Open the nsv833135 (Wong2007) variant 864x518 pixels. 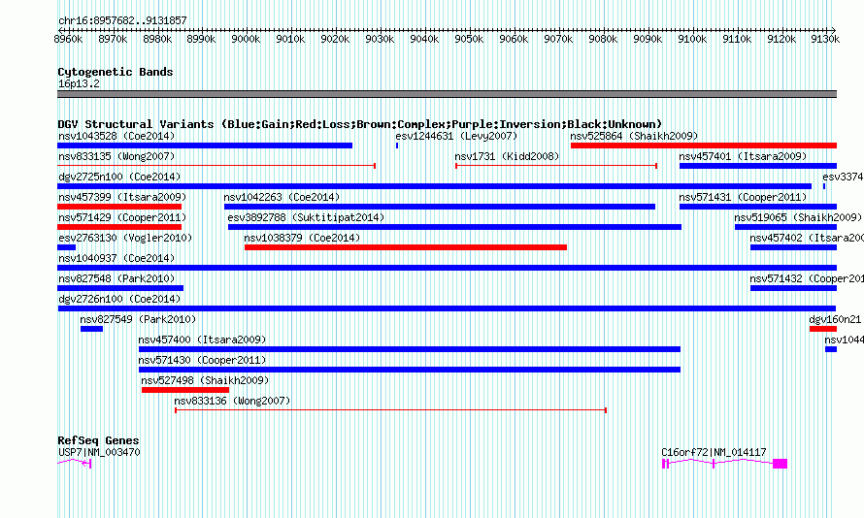[116, 156]
